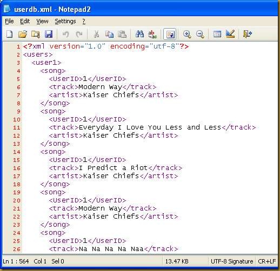Viewport: 280px width, 271px height.
Task: Click the <user1> tag on line 3
Action: tap(46, 63)
